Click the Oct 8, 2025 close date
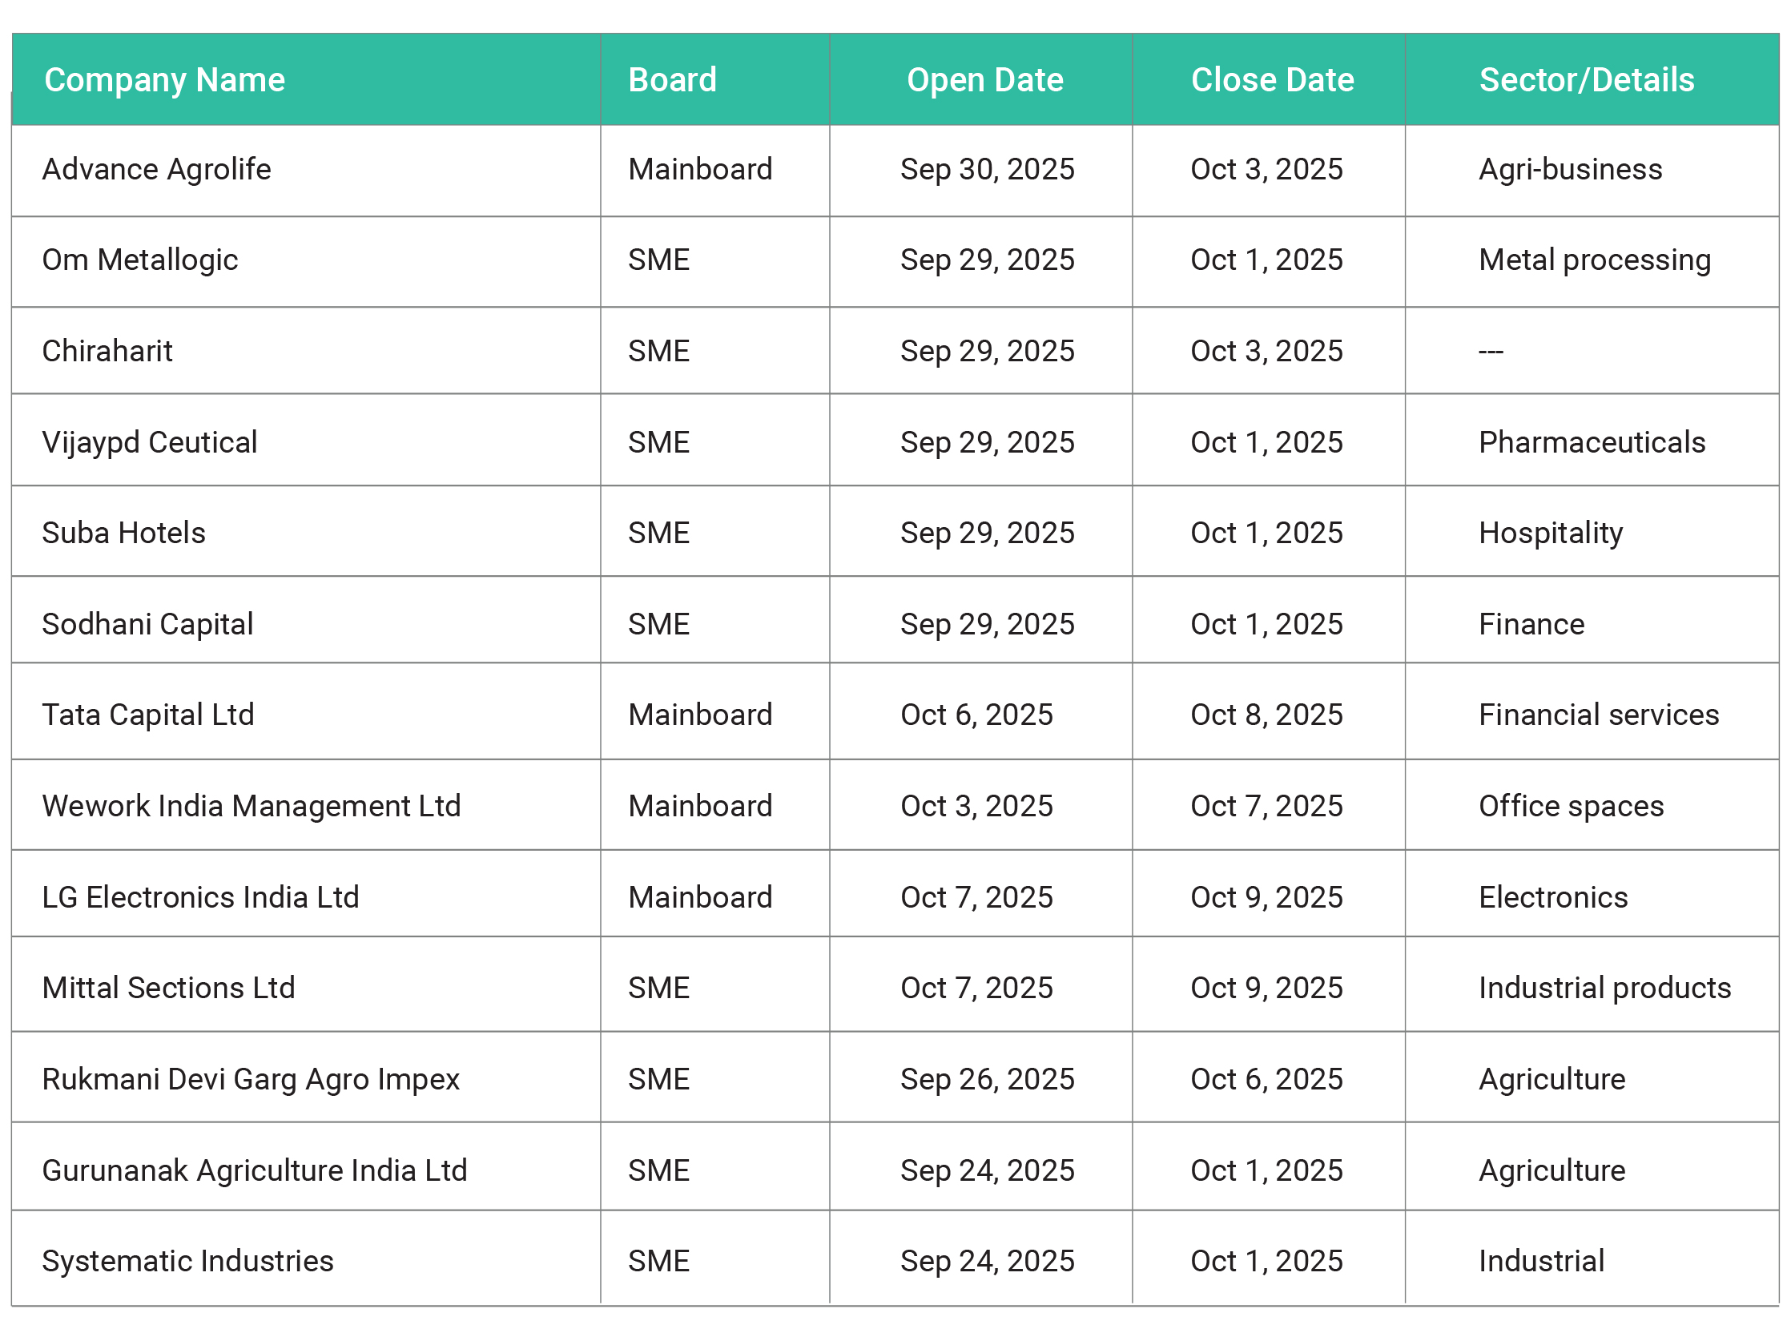This screenshot has width=1791, height=1333. tap(1266, 714)
